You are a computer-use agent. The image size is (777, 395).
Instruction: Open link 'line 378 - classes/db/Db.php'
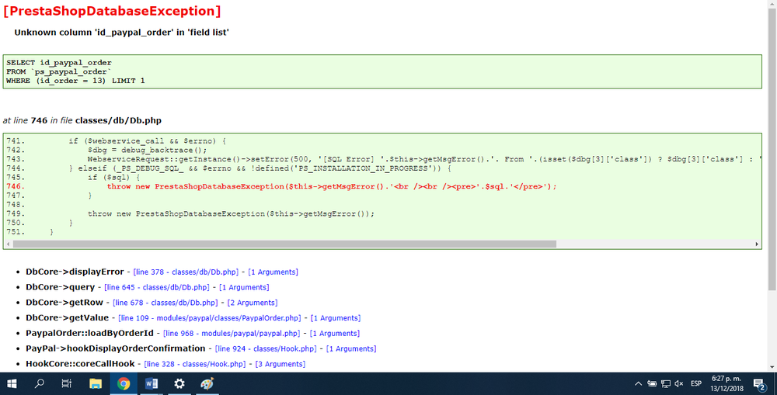[186, 272]
